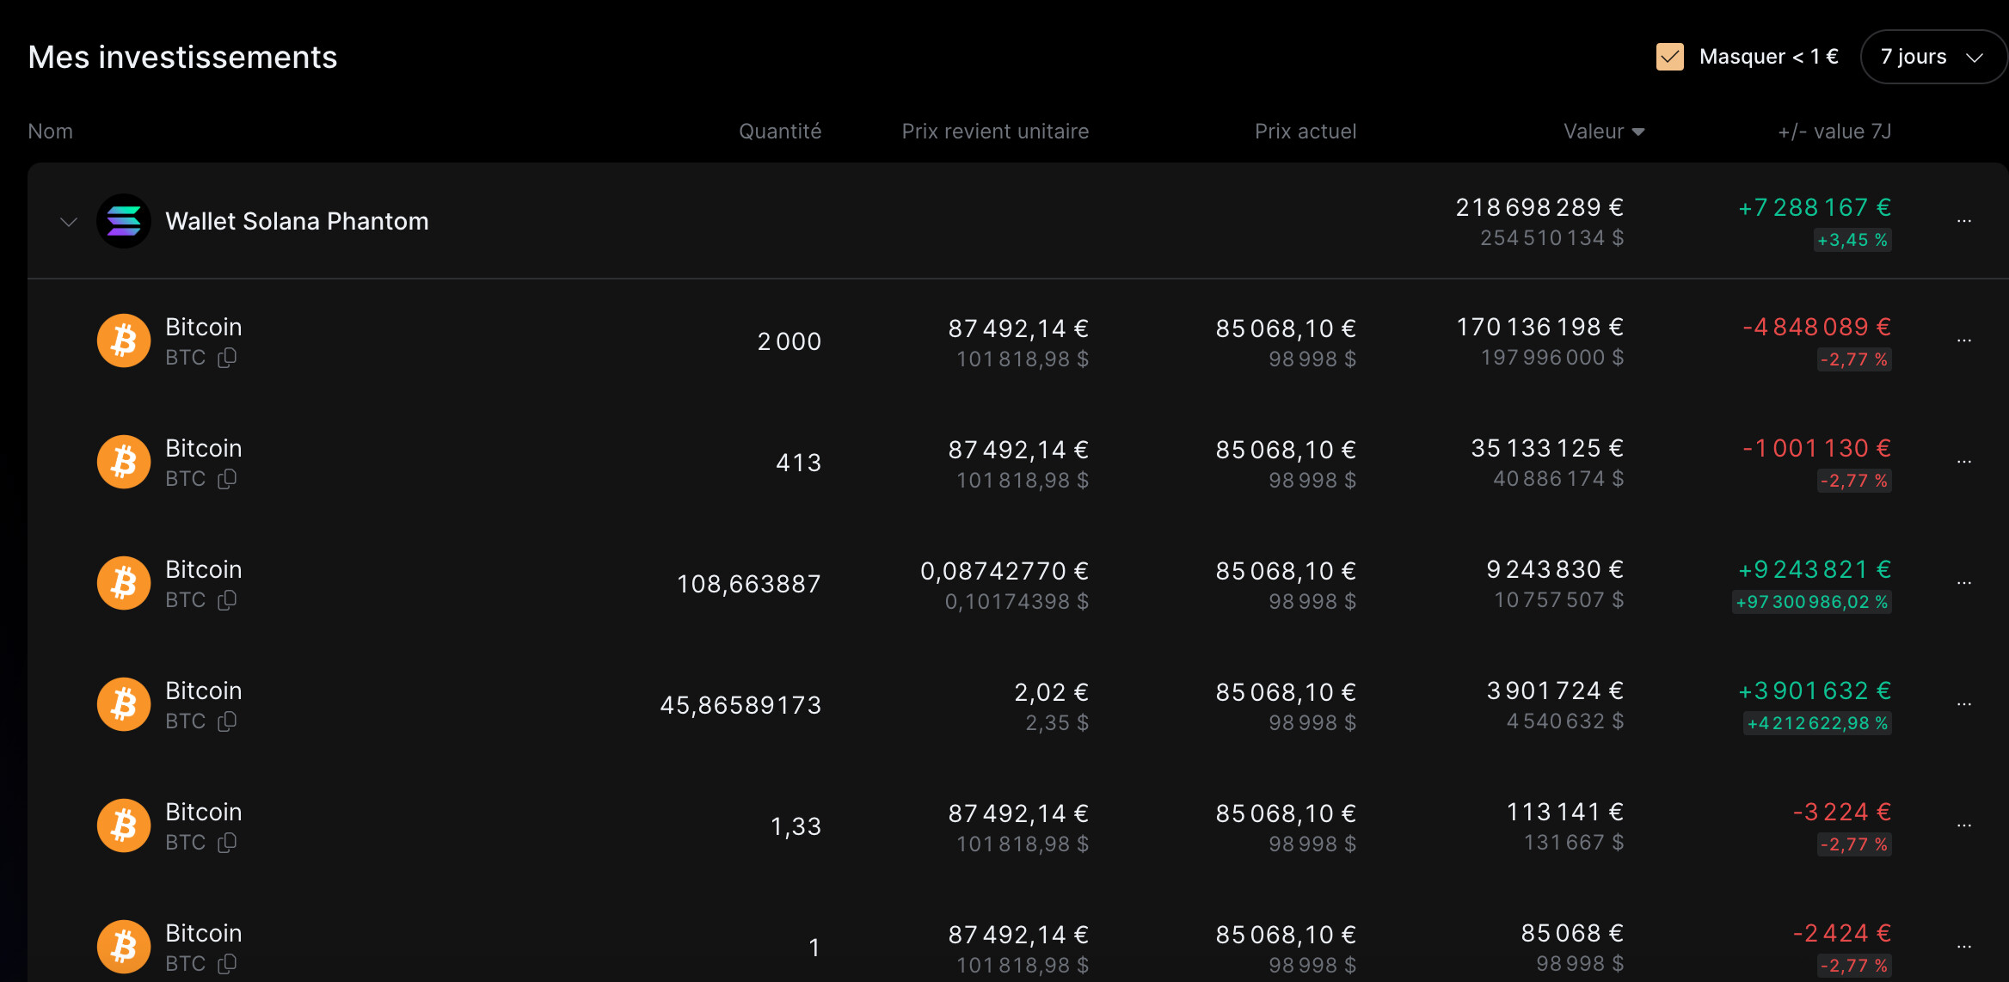Screen dimensions: 2009x982
Task: Copy the BTC ticker on the 2 000 Bitcoin row
Action: pyautogui.click(x=227, y=358)
